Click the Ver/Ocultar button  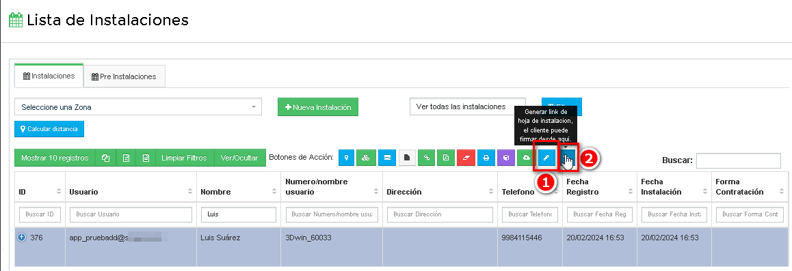tap(239, 158)
